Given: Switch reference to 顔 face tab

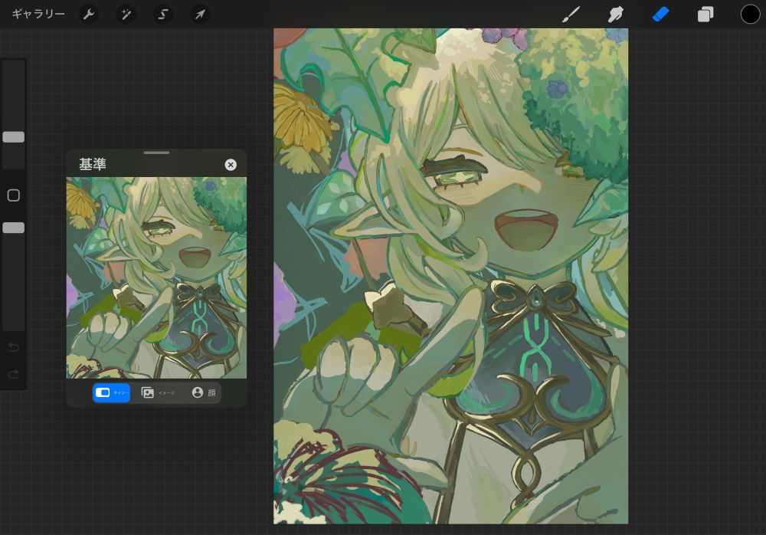Looking at the screenshot, I should point(204,392).
